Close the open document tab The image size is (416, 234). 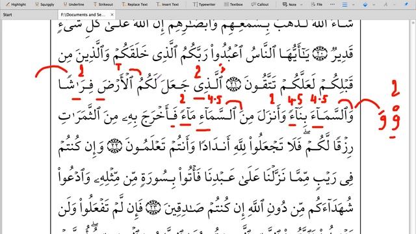(x=112, y=14)
